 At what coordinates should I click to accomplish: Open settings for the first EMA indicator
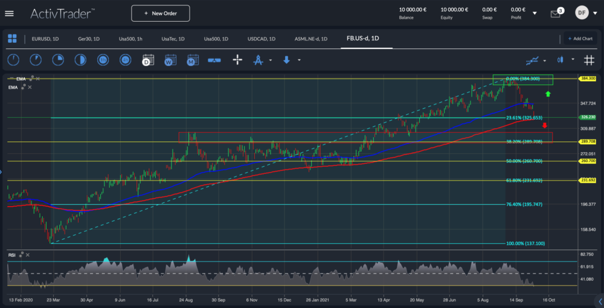pyautogui.click(x=30, y=78)
